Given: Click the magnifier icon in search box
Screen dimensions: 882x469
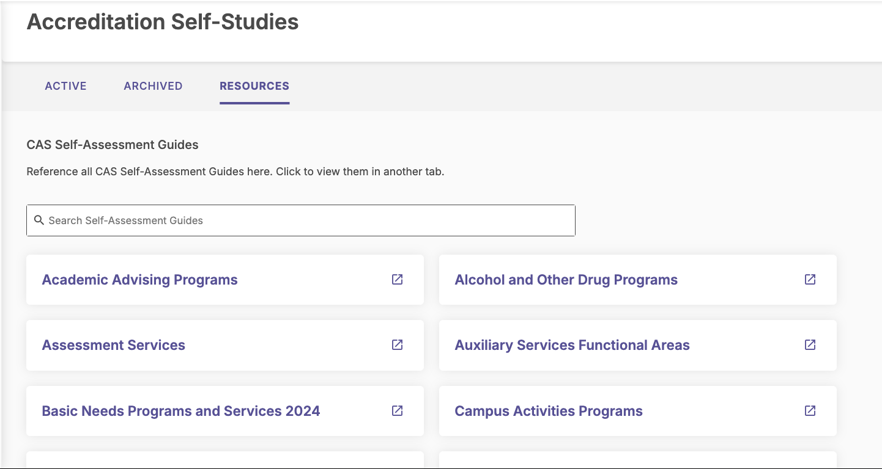Looking at the screenshot, I should (x=39, y=220).
